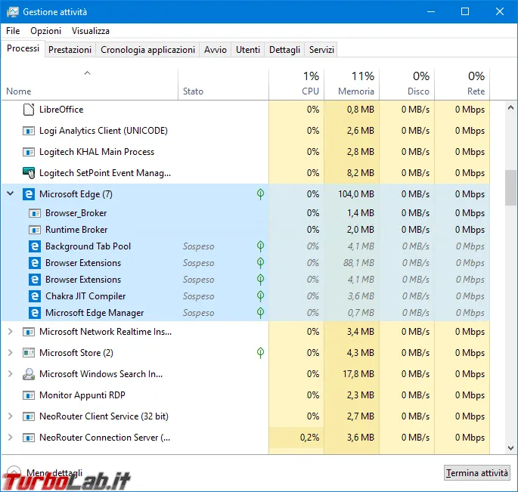This screenshot has height=492, width=518.
Task: Click the Logitech KHAL Main Process icon
Action: [x=29, y=152]
